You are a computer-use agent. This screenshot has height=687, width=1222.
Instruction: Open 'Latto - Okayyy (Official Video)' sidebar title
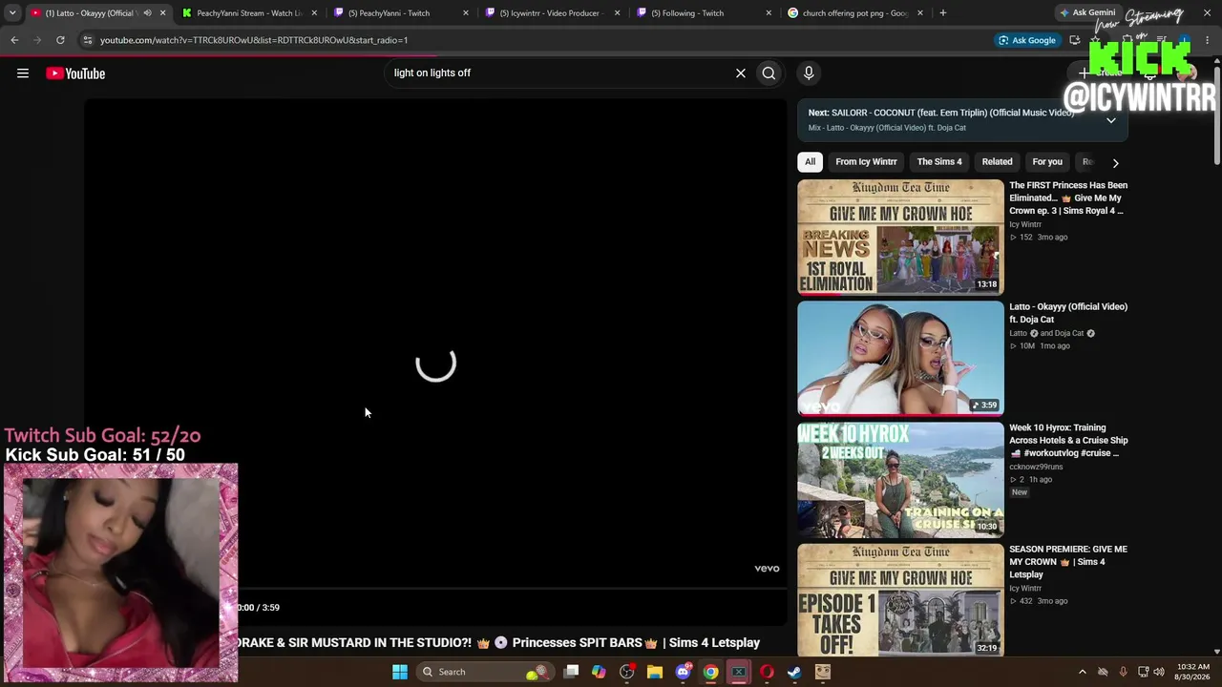[x=1068, y=313]
